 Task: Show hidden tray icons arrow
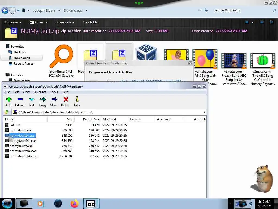231,204
